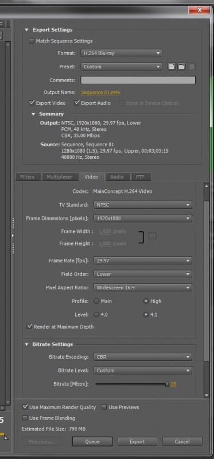Open the Field Order dropdown
The image size is (214, 459).
click(142, 274)
